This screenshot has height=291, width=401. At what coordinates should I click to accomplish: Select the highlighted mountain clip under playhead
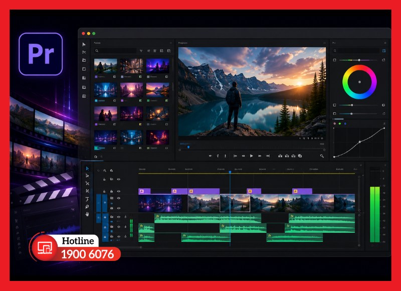tap(235, 203)
